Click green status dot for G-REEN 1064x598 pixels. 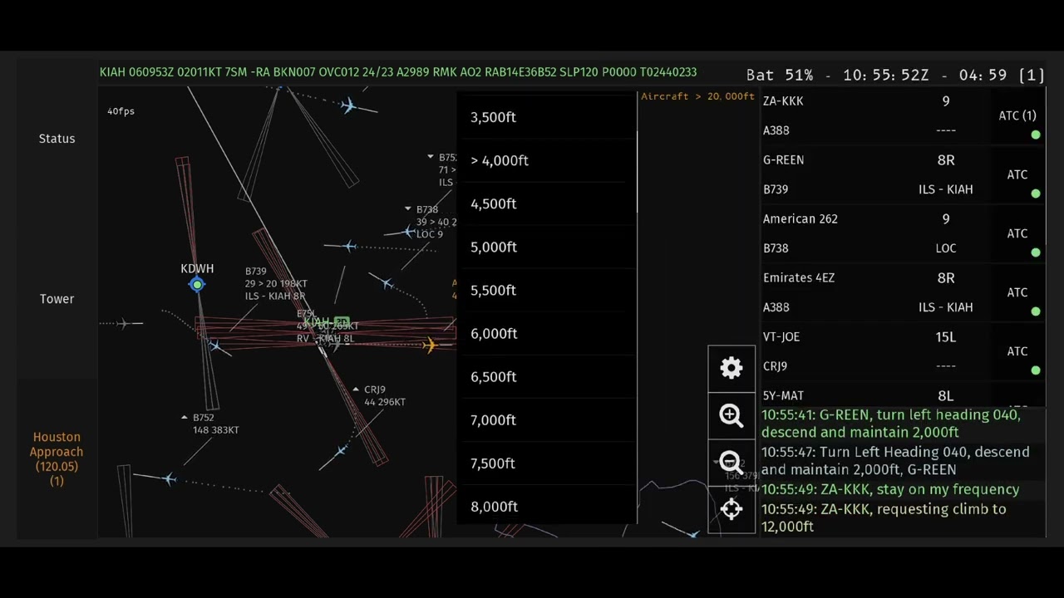point(1036,194)
